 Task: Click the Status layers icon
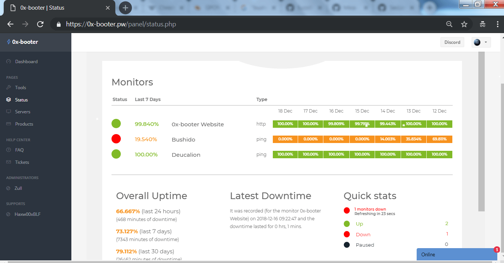click(x=9, y=100)
